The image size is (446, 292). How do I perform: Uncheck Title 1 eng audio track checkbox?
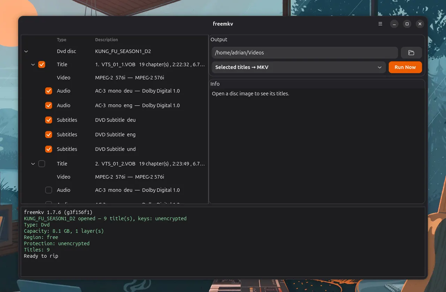click(x=49, y=105)
